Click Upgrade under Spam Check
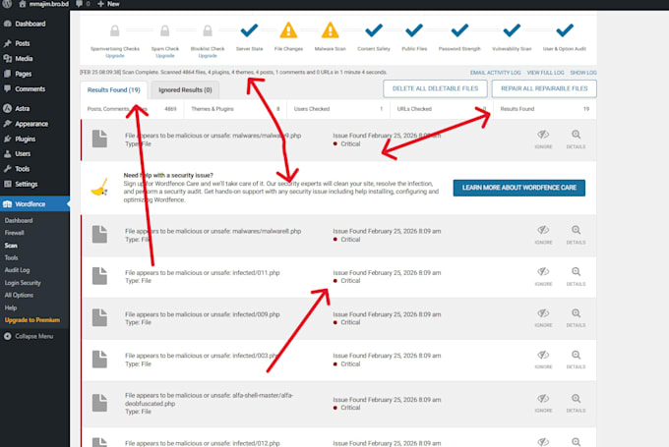Screen dimensions: 669x447 165,56
